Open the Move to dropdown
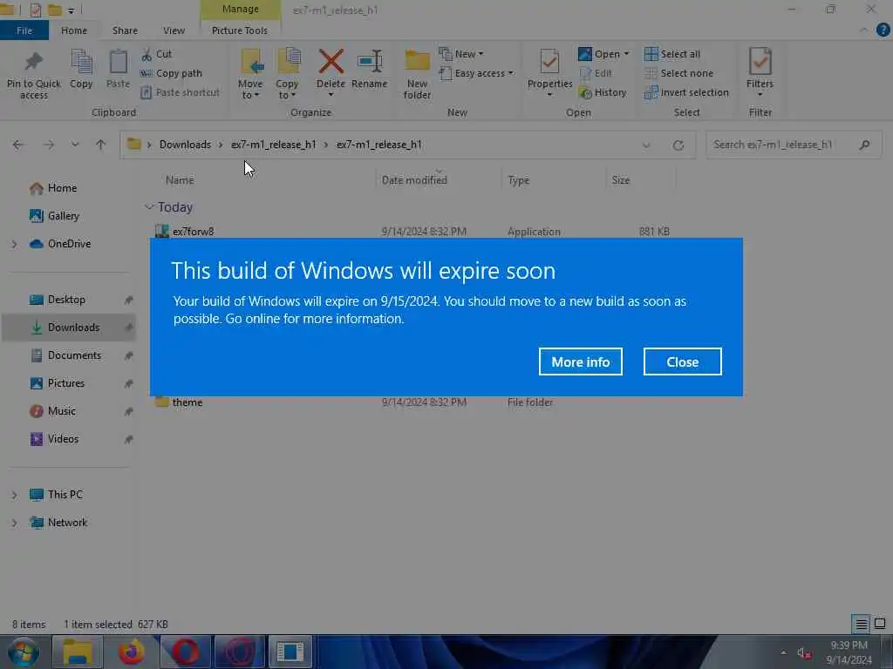 (250, 74)
